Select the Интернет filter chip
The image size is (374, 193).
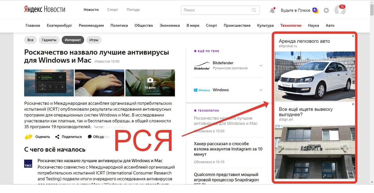click(x=73, y=40)
